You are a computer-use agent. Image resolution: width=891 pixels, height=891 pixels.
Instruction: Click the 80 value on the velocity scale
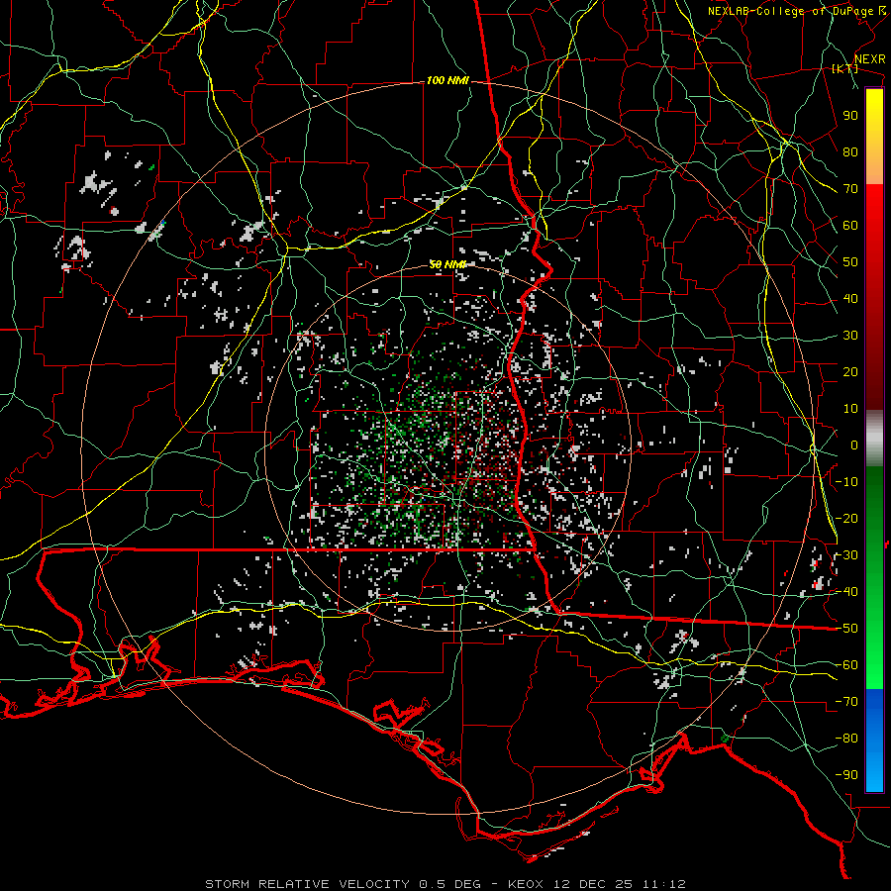click(850, 151)
